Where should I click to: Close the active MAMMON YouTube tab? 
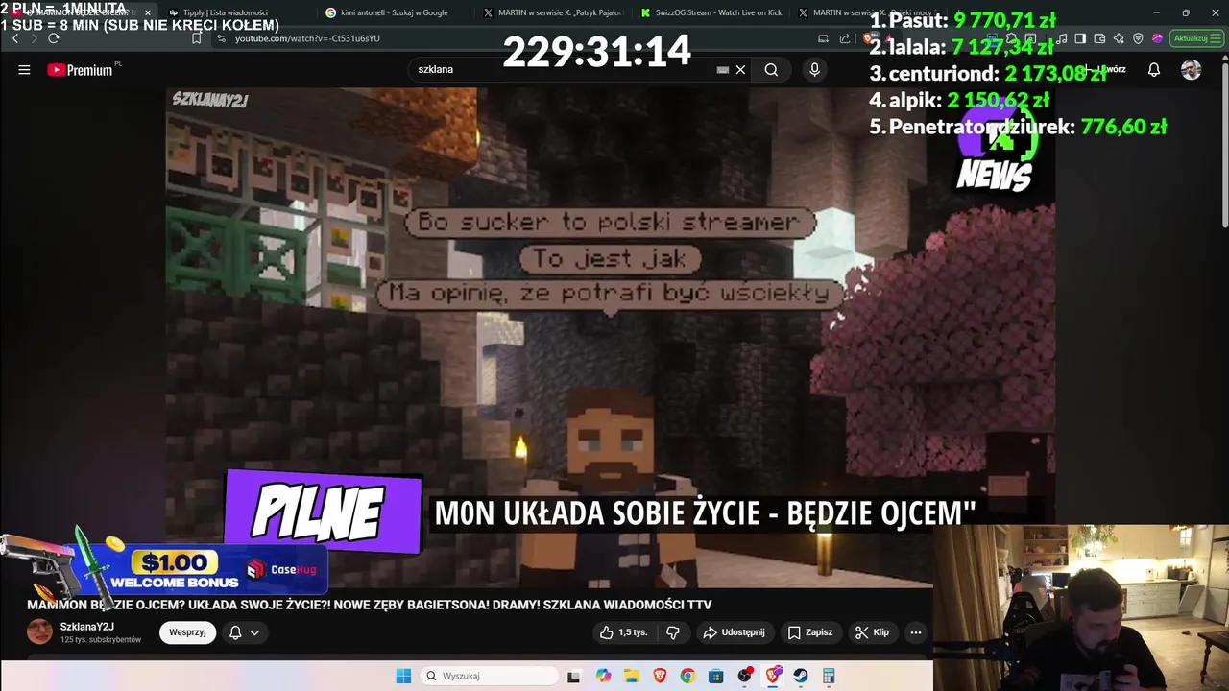click(148, 12)
